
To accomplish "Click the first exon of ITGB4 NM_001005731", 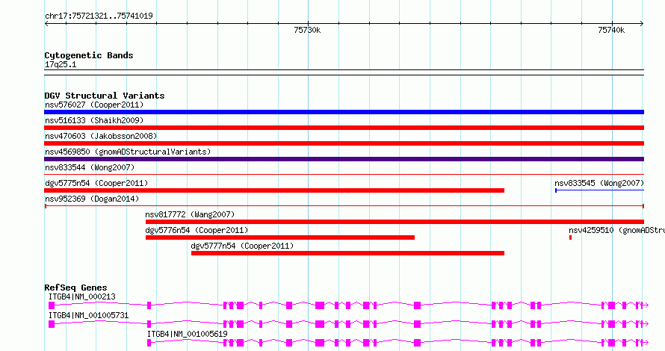I will (x=52, y=324).
